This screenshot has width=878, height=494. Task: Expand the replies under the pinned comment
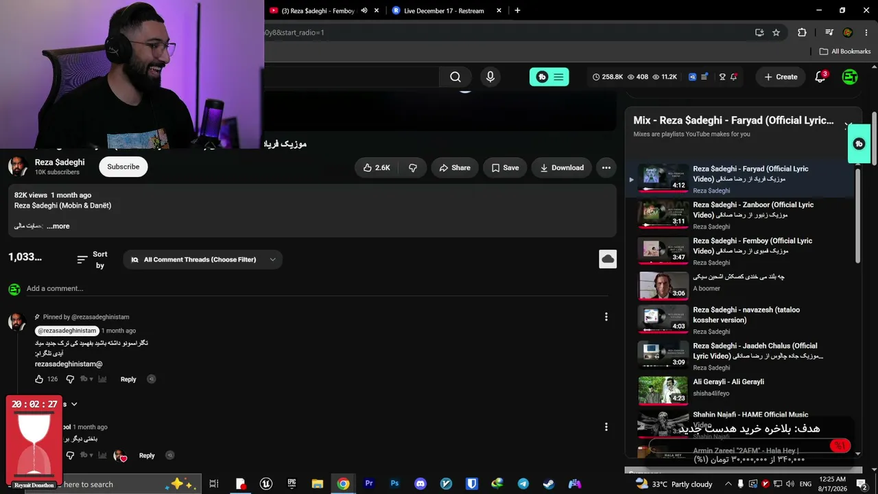coord(73,404)
